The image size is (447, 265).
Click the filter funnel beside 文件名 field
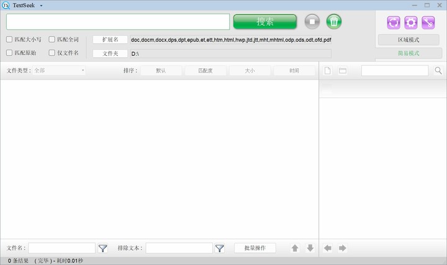coord(103,248)
